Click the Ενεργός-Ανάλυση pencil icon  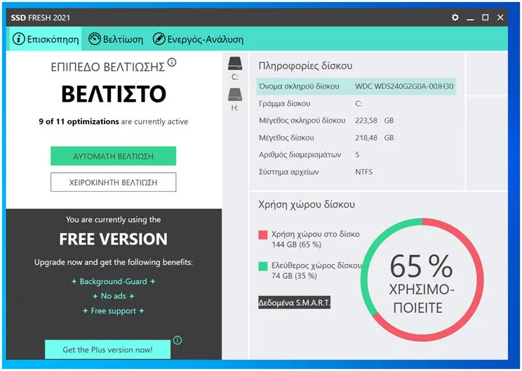click(159, 39)
